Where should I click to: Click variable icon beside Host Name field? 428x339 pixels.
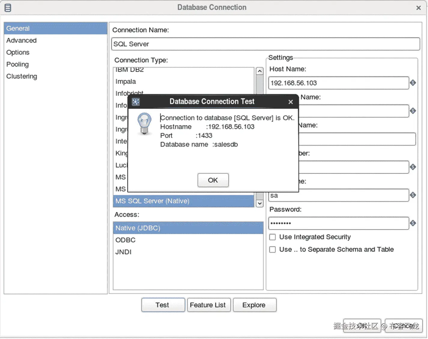point(413,83)
